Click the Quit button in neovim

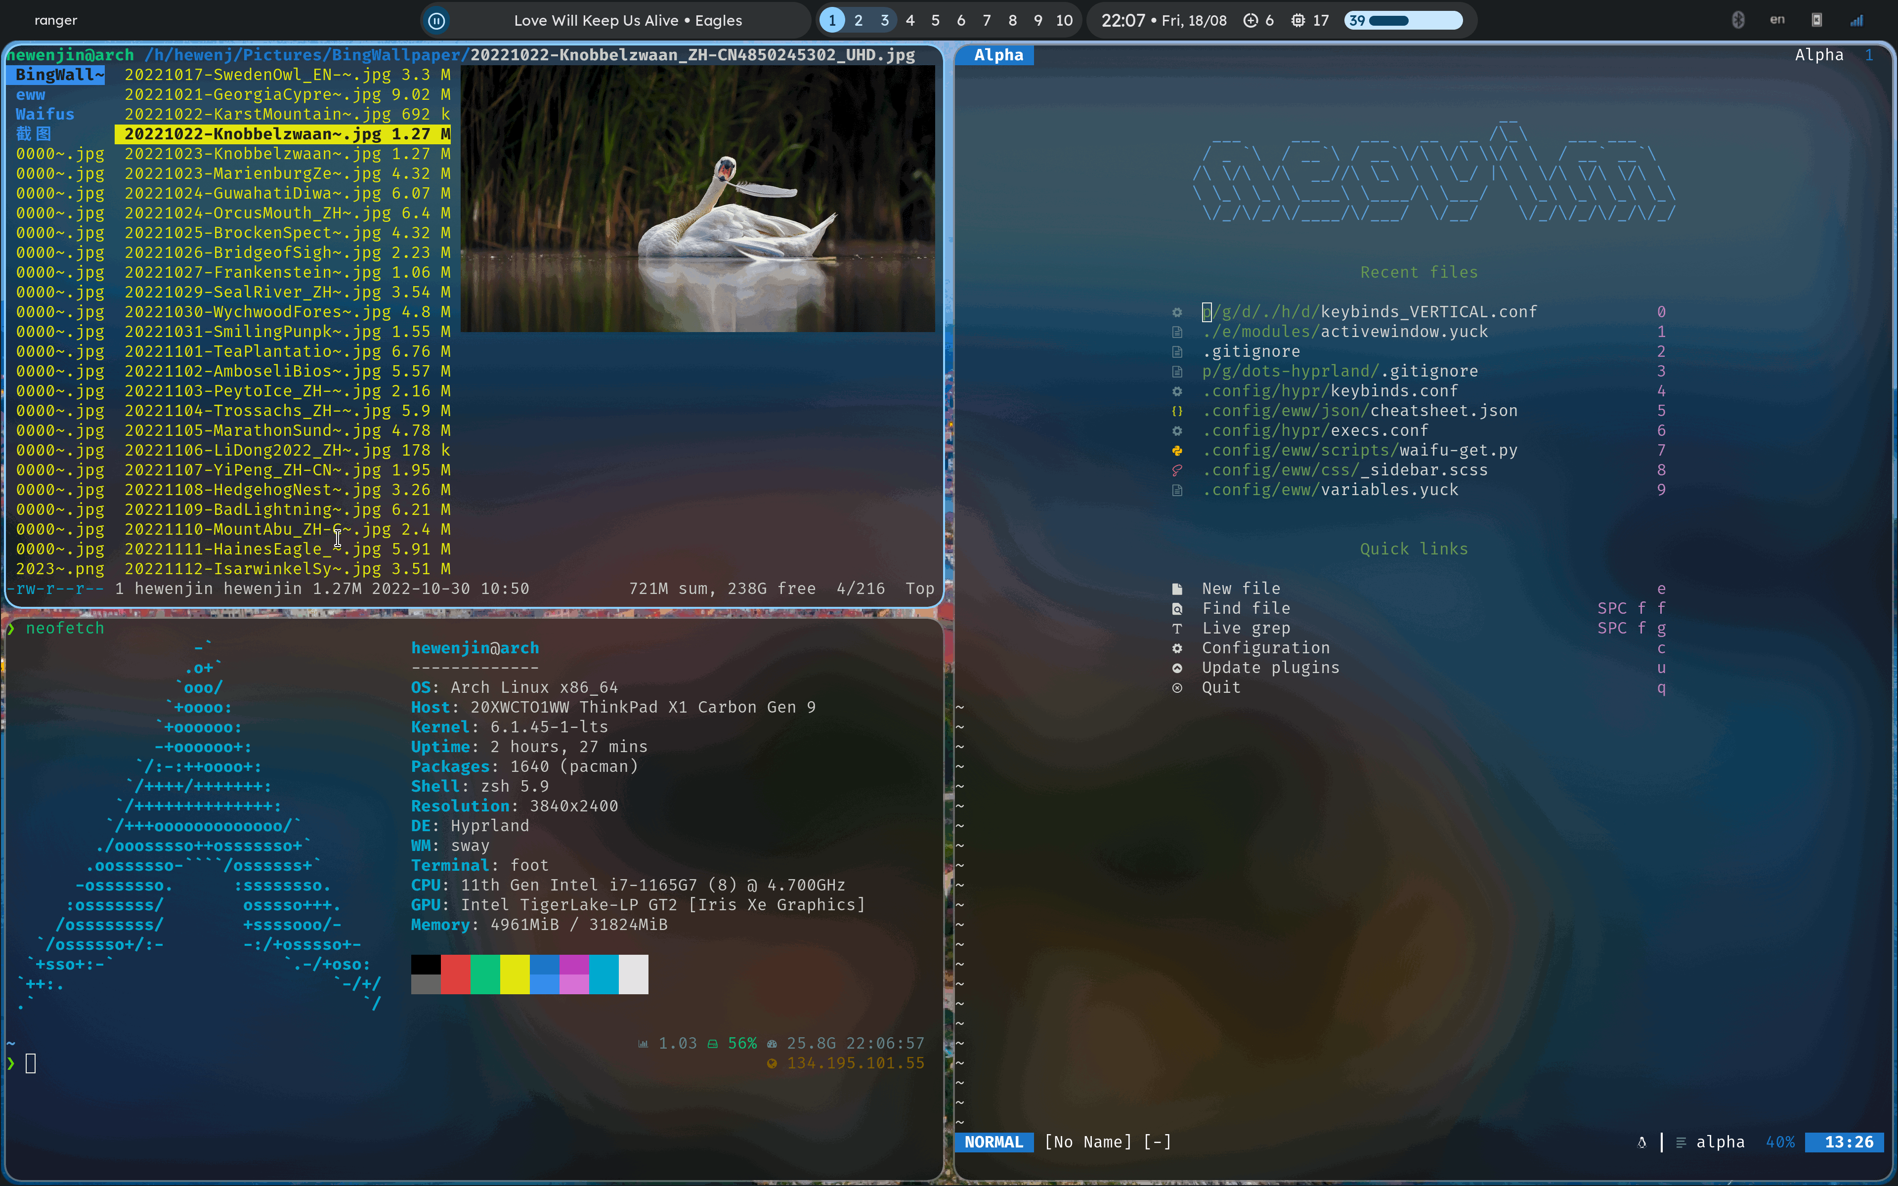click(x=1220, y=687)
